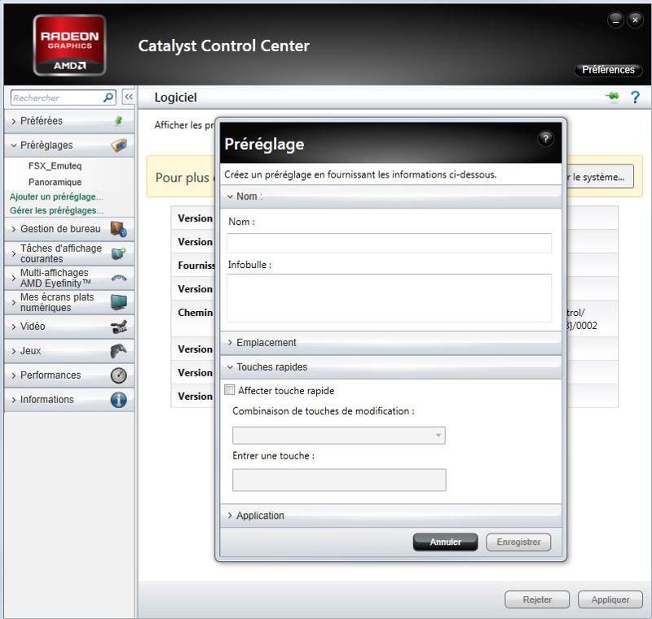Click the Multi-affichages AMD Eyefinity icon
The width and height of the screenshot is (652, 619).
point(119,278)
